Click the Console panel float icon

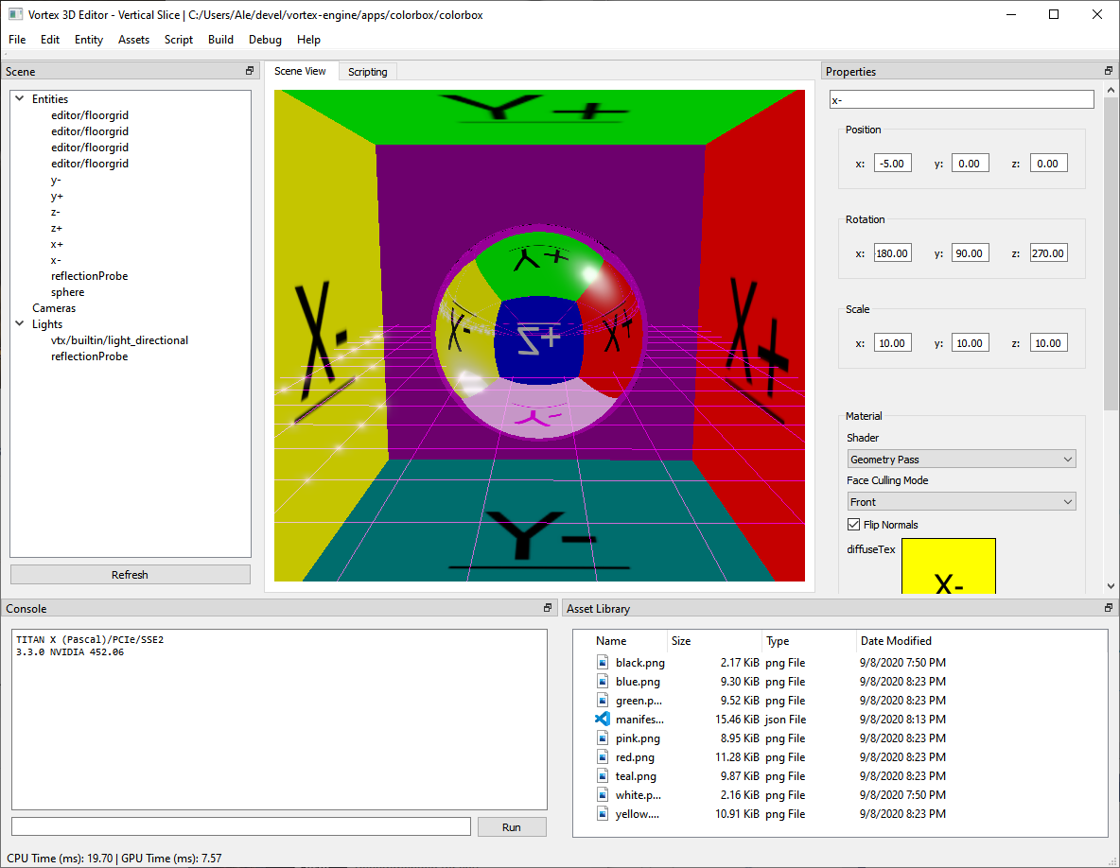(547, 607)
